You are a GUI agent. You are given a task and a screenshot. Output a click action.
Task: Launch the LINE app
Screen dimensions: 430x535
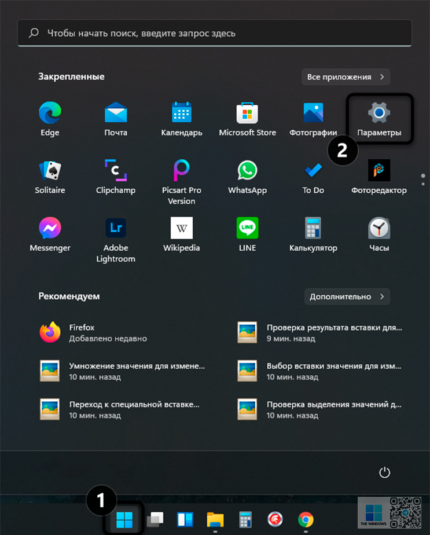[247, 234]
